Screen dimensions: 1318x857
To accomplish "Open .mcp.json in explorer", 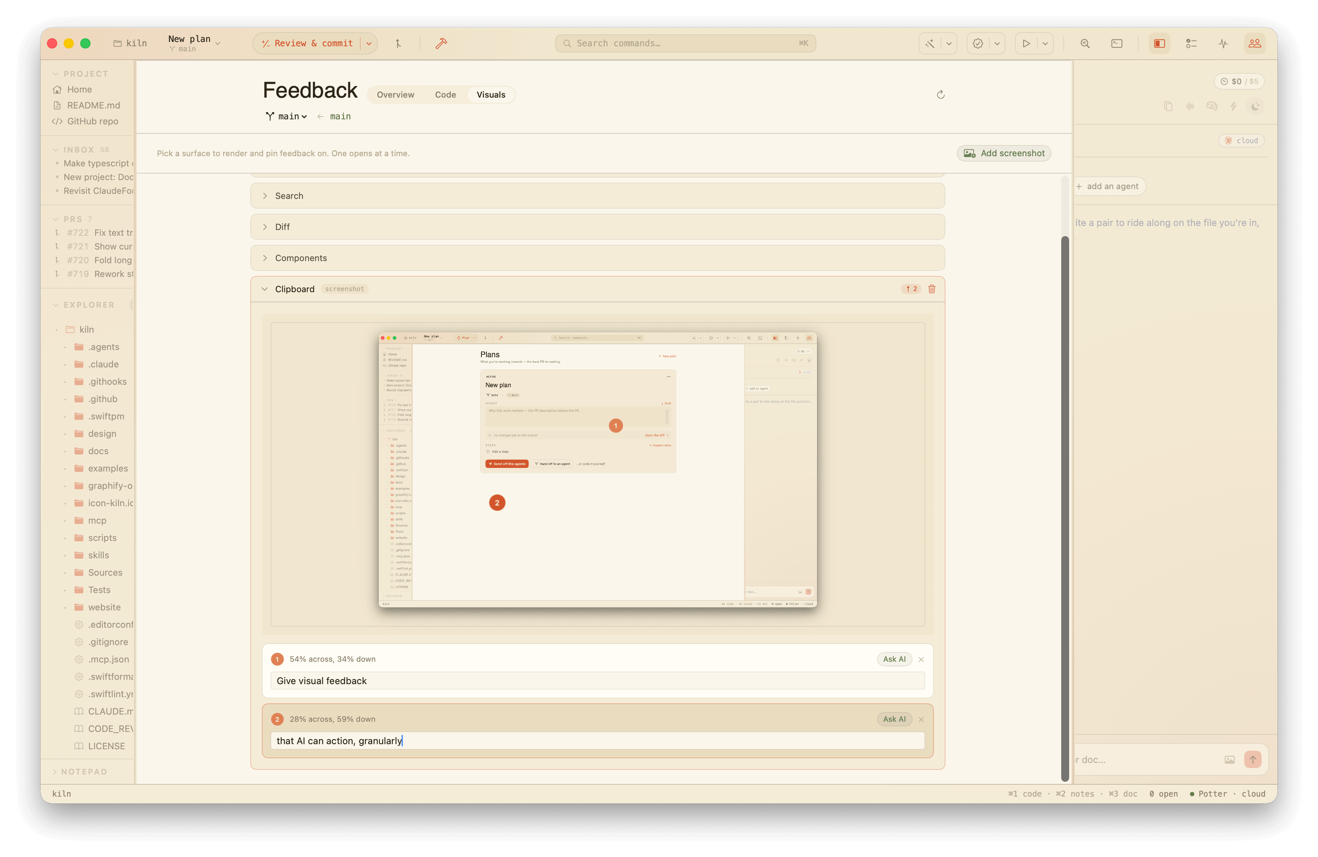I will pos(102,659).
